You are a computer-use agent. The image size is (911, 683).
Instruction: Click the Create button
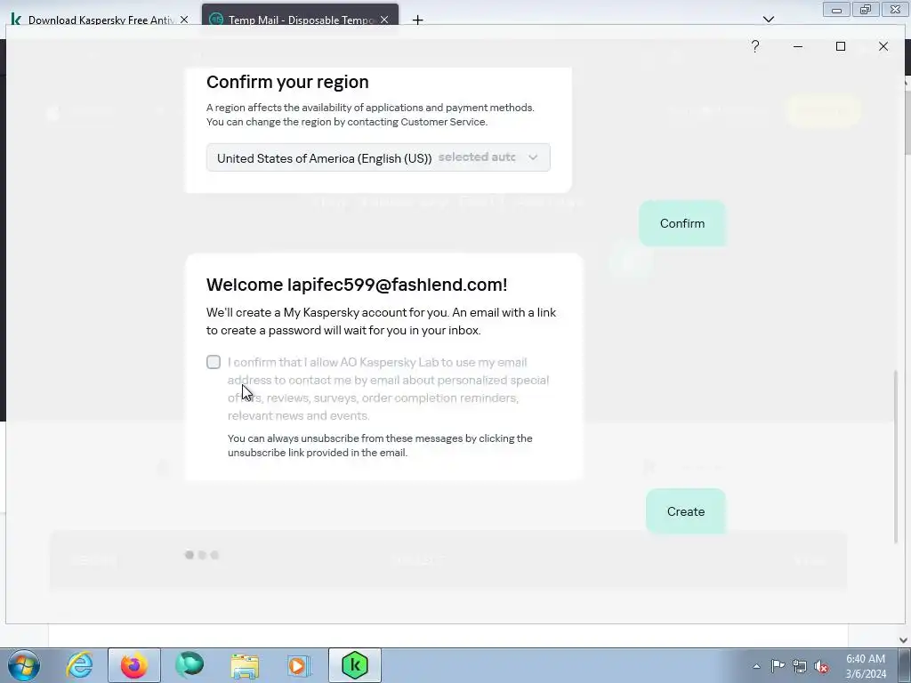point(686,511)
